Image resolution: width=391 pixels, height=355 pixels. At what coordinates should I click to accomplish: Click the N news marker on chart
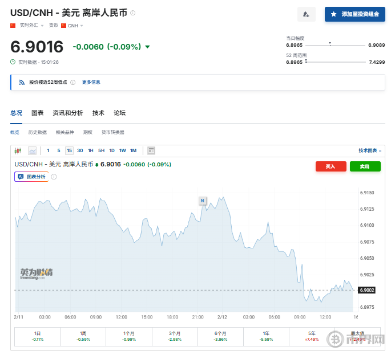[202, 200]
